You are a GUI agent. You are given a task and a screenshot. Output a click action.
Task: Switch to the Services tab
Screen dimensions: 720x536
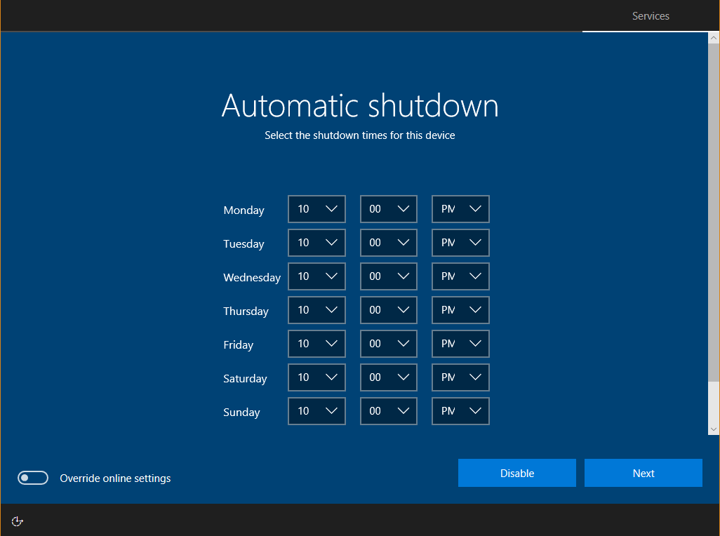point(650,15)
